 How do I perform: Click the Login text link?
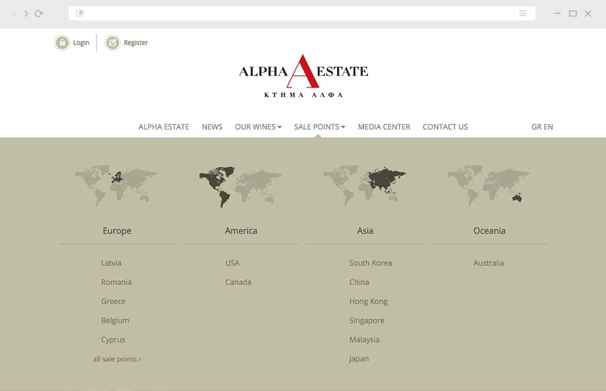81,43
